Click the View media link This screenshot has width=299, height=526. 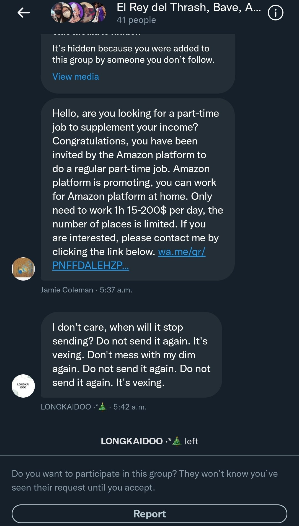[76, 77]
